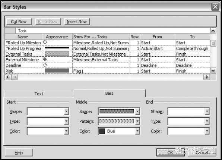Open the Start Type dropdown
Screen dimensions: 222x160
click(x=66, y=121)
